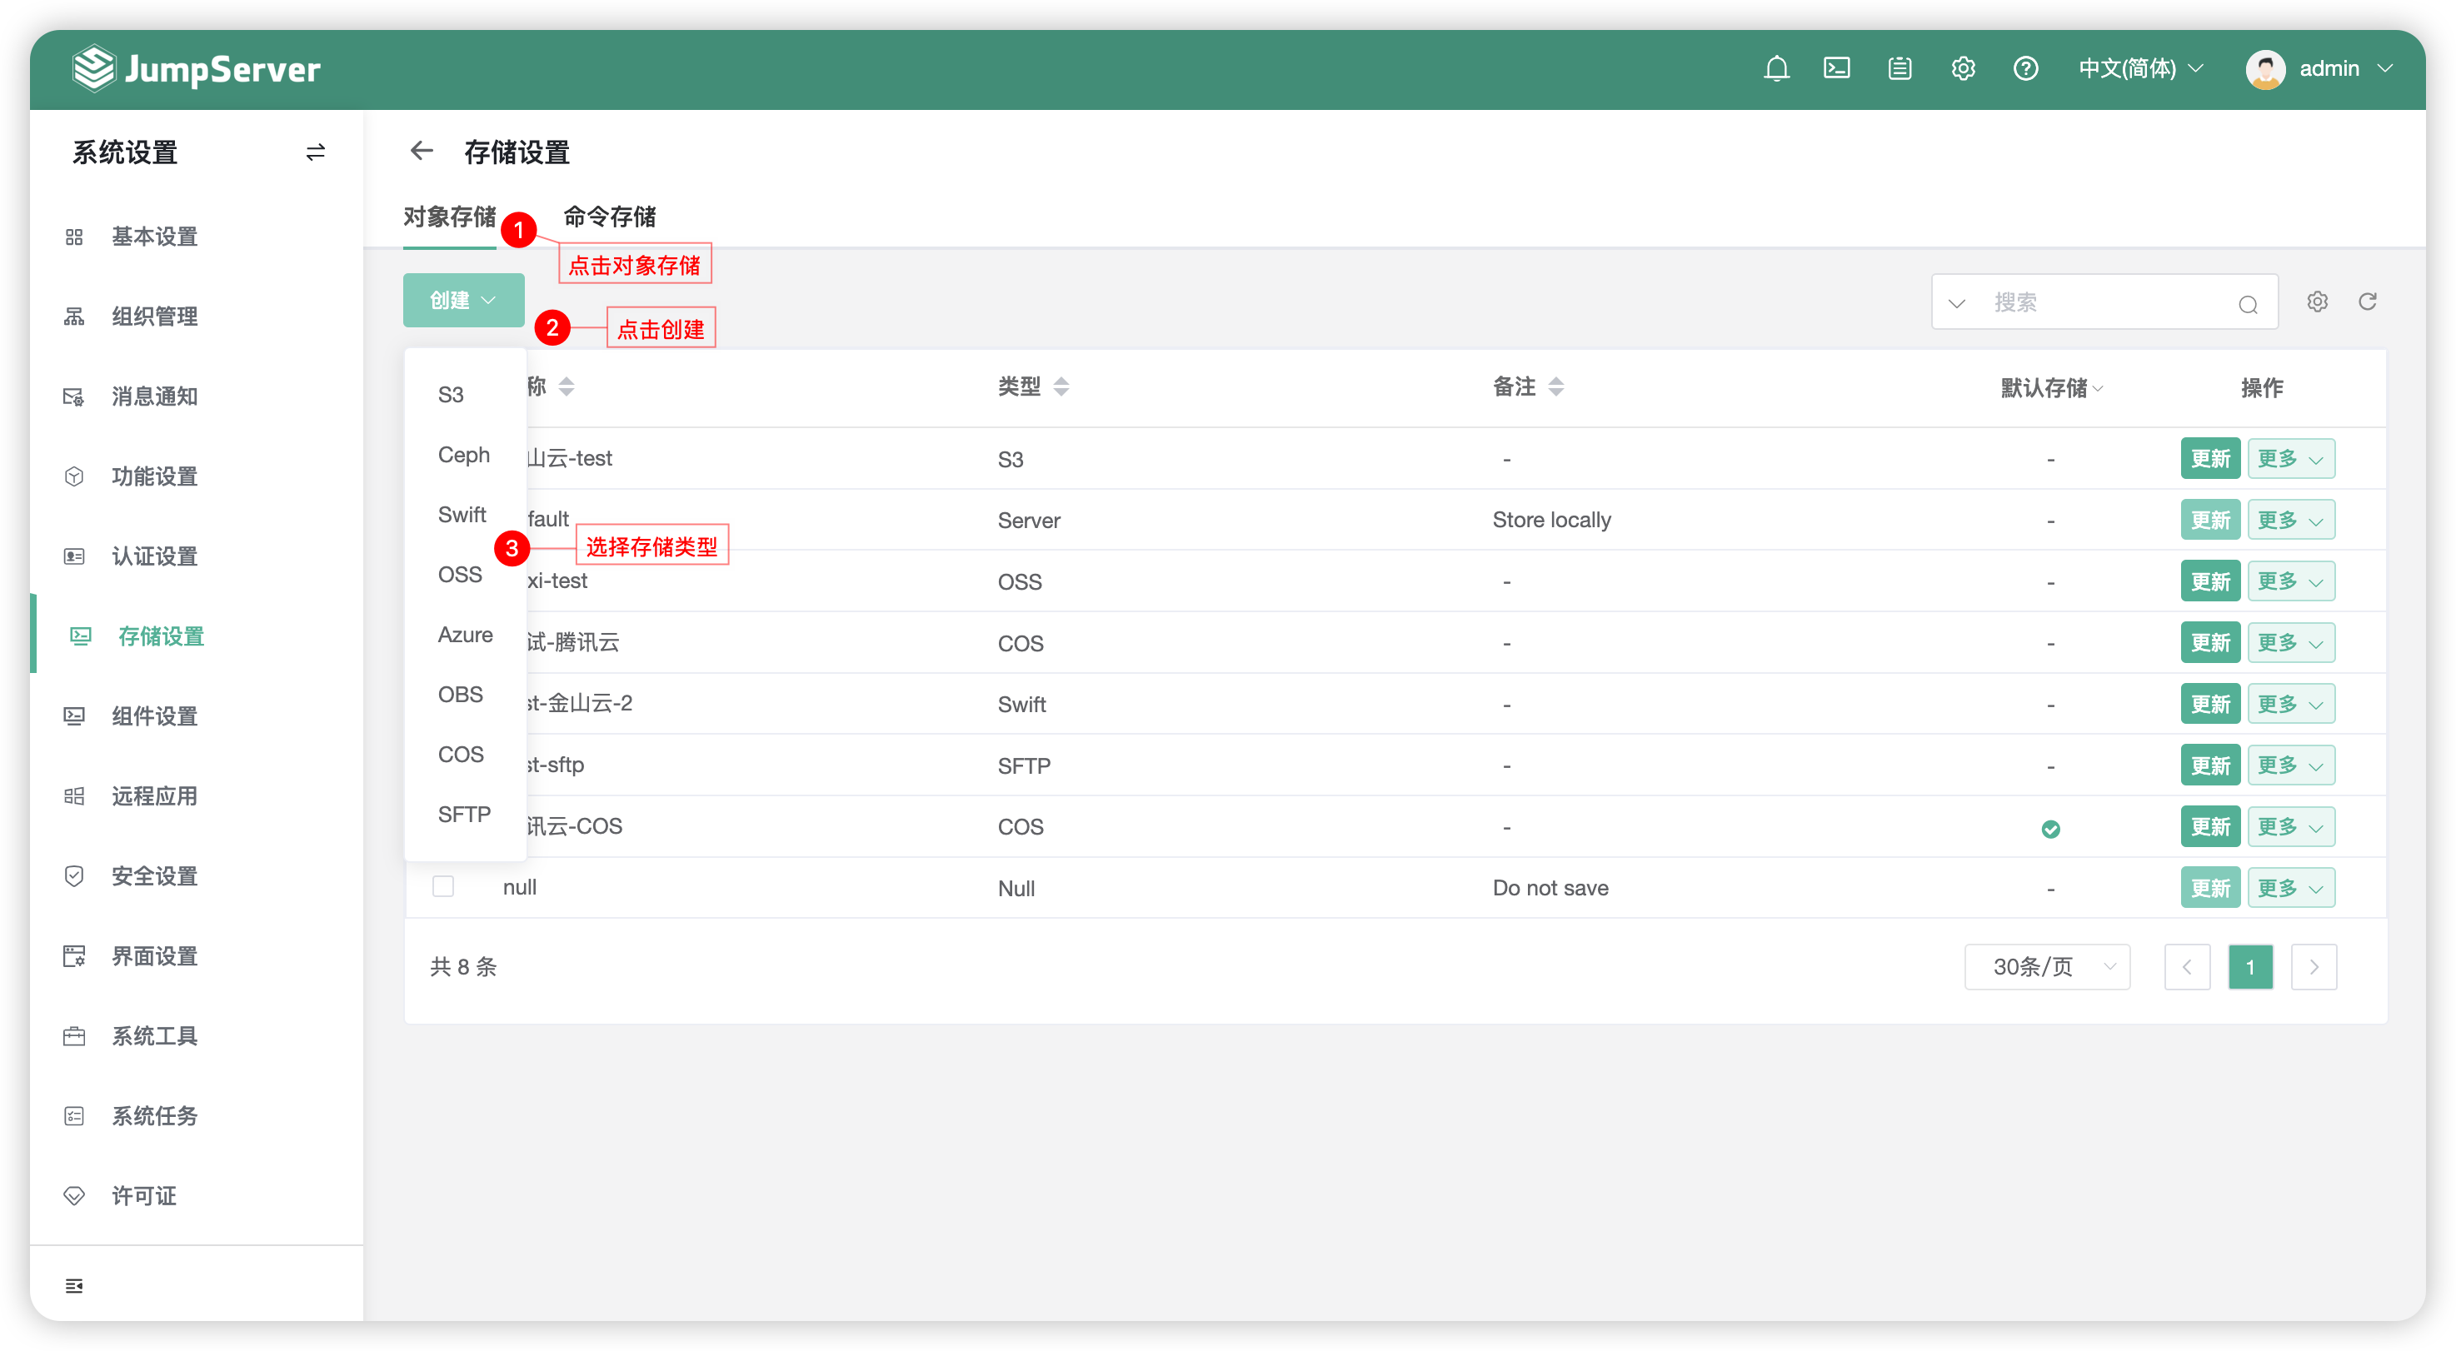Image resolution: width=2456 pixels, height=1351 pixels.
Task: Open the help question mark icon
Action: [2025, 68]
